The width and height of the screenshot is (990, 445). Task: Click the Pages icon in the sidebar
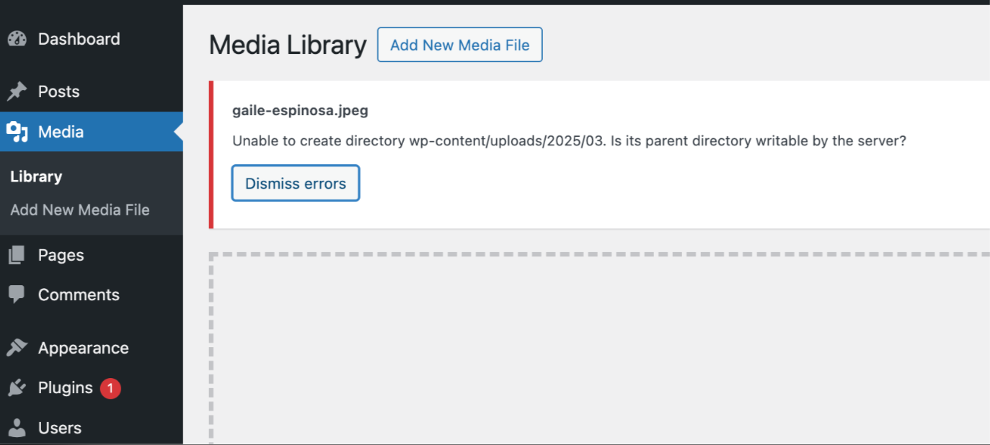click(17, 255)
